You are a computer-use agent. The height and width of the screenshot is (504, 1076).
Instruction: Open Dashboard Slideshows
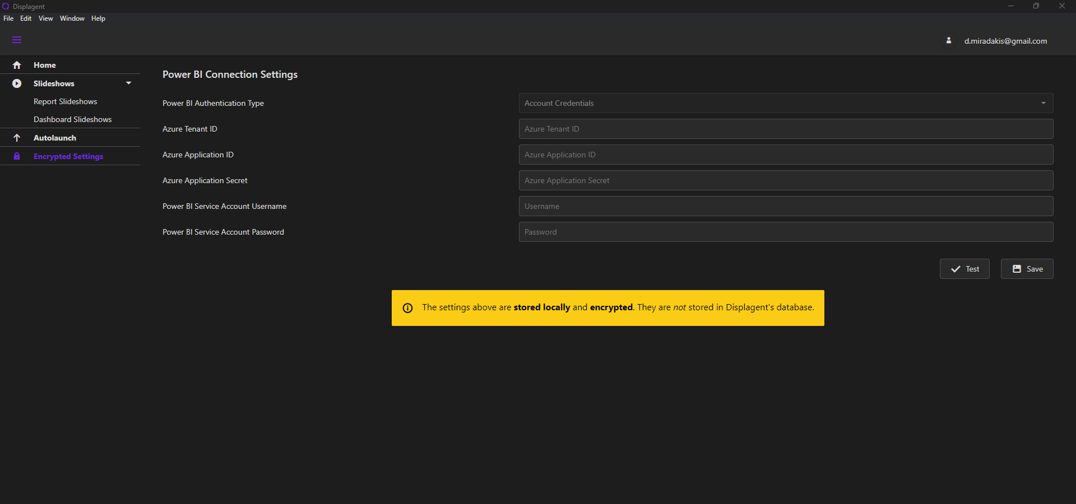click(x=73, y=119)
